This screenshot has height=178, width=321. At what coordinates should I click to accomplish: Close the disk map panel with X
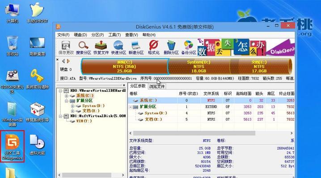58,60
